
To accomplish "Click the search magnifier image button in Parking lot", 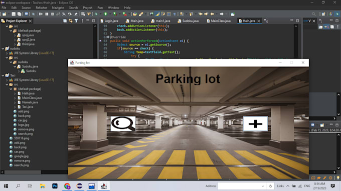I will [123, 124].
